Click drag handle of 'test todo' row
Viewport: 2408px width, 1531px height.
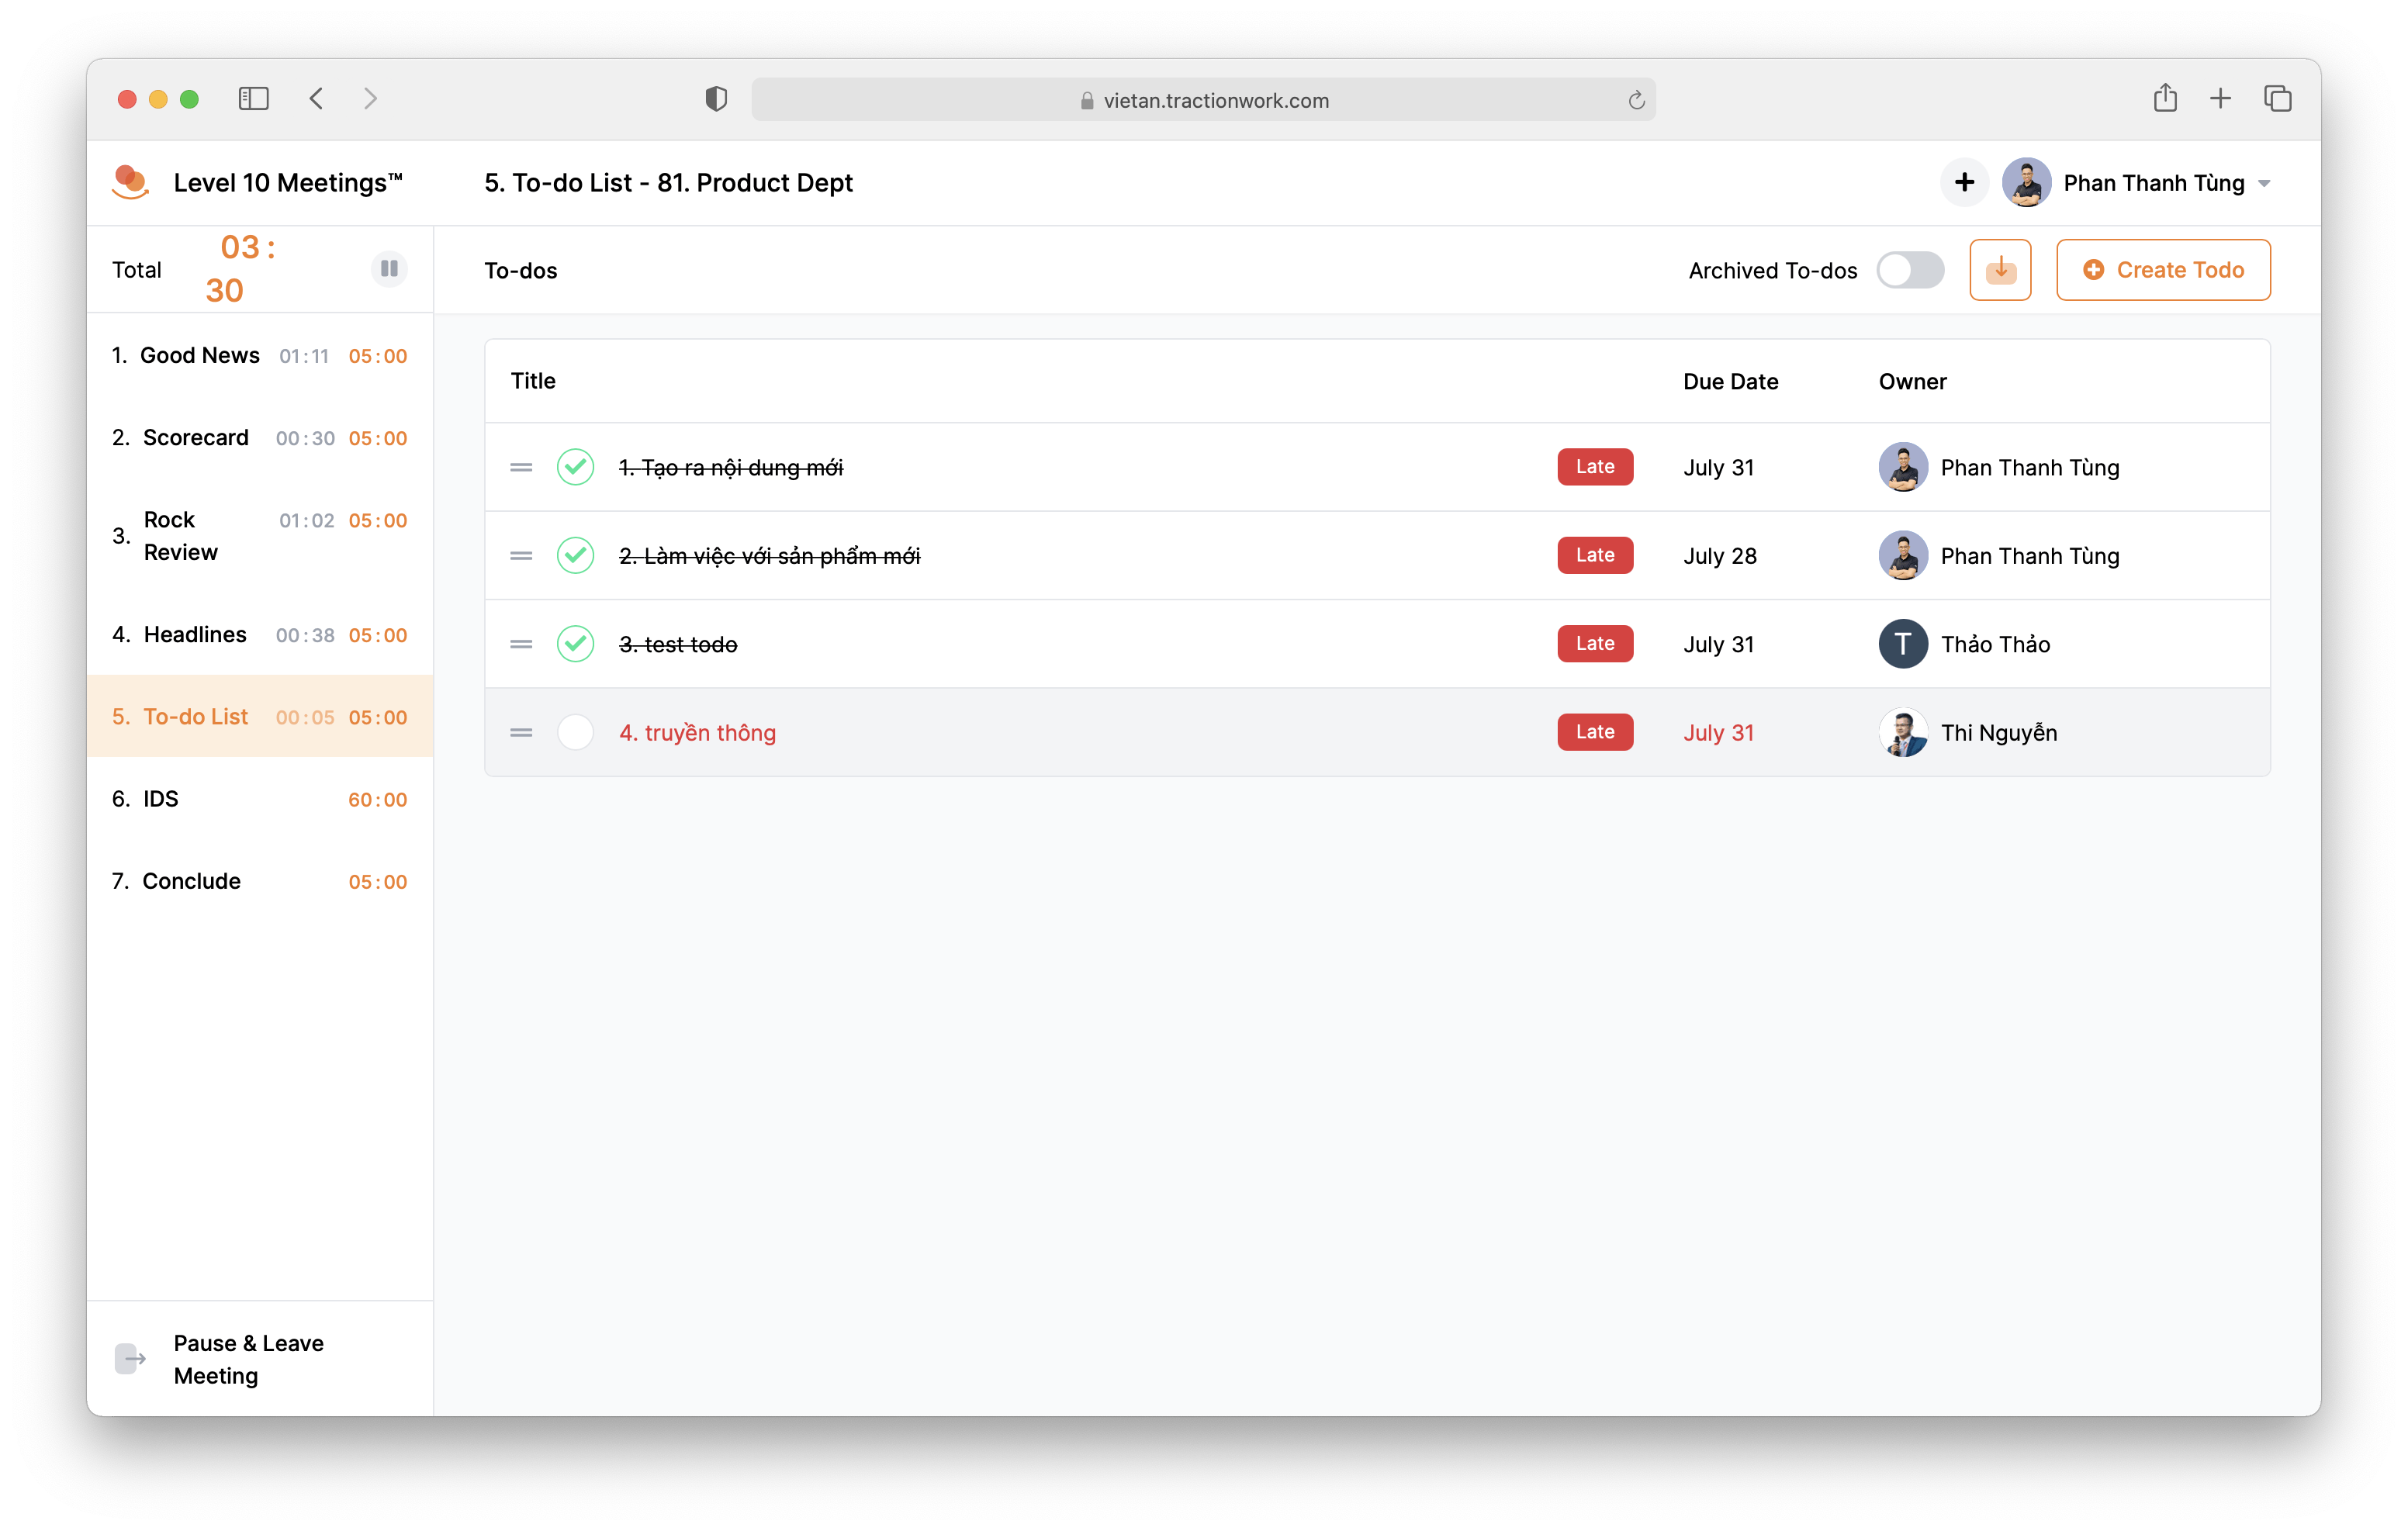click(521, 644)
